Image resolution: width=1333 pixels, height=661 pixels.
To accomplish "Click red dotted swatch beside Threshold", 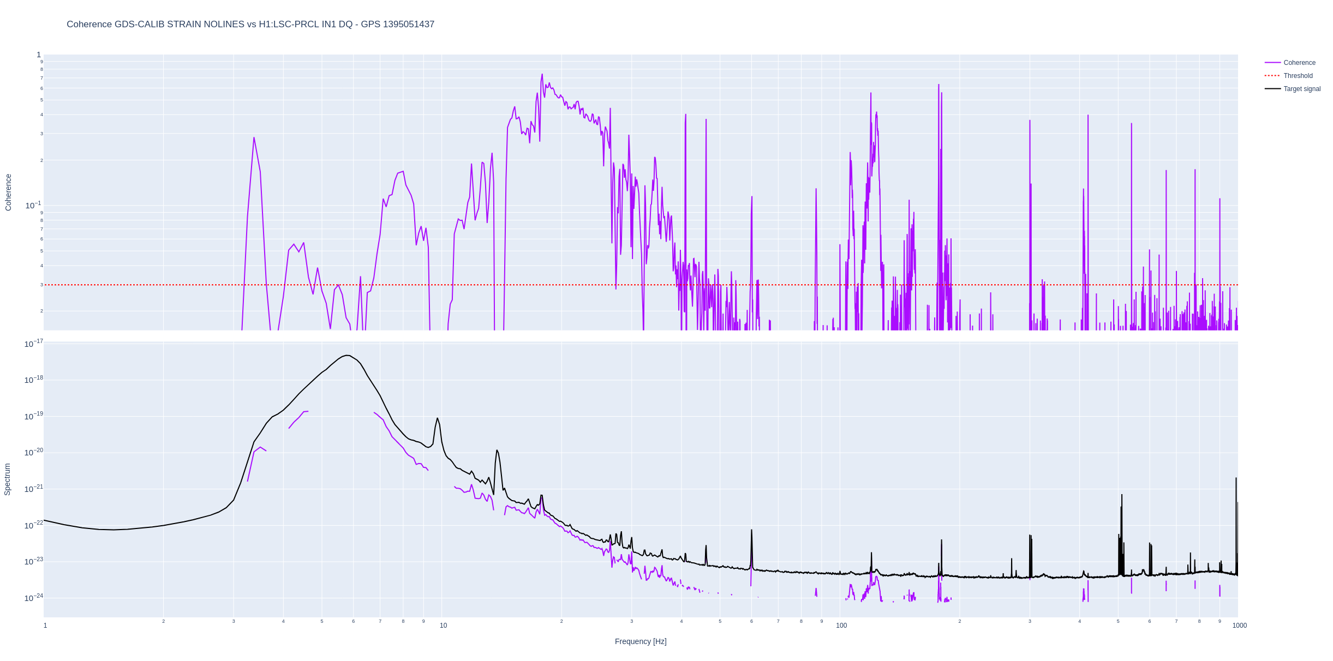I will point(1272,76).
